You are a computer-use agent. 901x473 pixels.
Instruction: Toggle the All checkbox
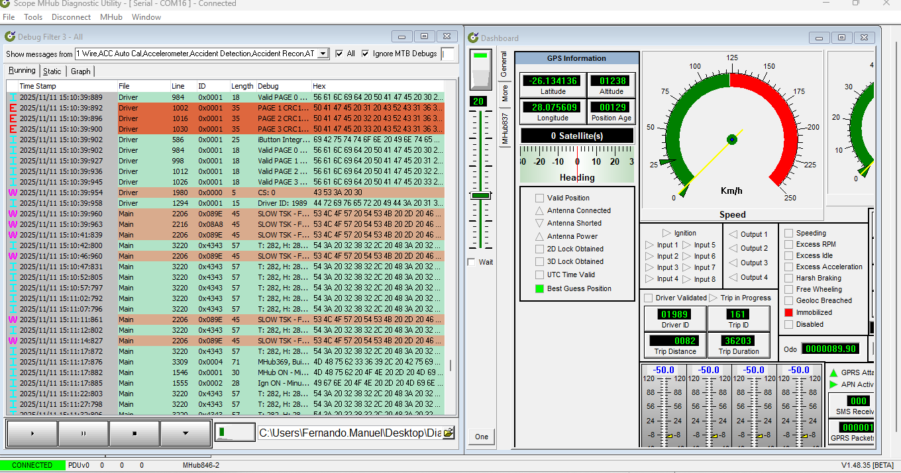(340, 54)
